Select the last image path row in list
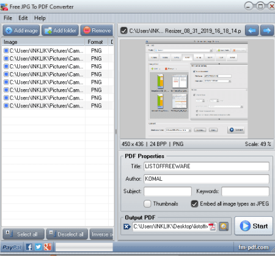This screenshot has height=256, width=275. coord(58,106)
